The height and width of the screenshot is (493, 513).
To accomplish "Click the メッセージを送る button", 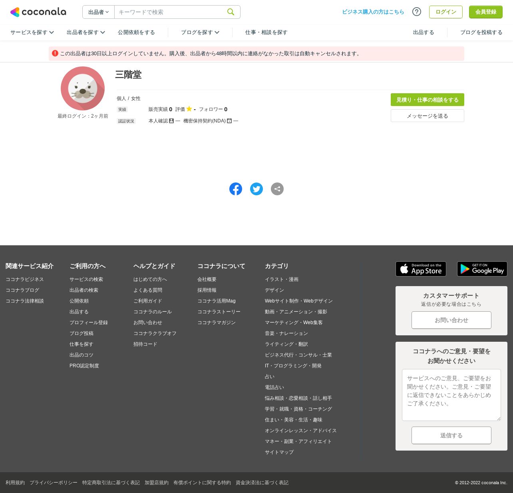I will pyautogui.click(x=427, y=116).
